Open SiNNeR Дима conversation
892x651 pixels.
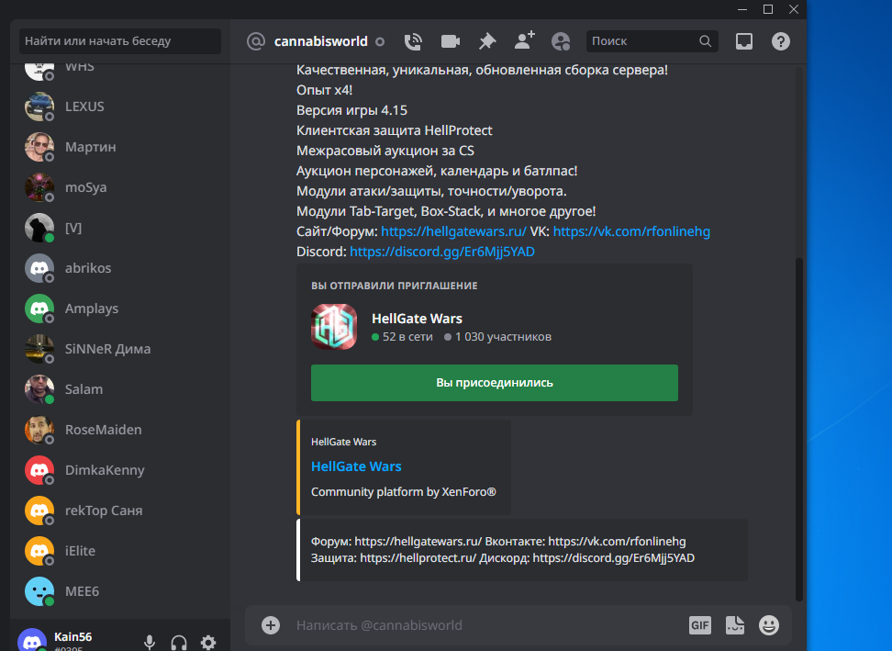click(x=120, y=349)
